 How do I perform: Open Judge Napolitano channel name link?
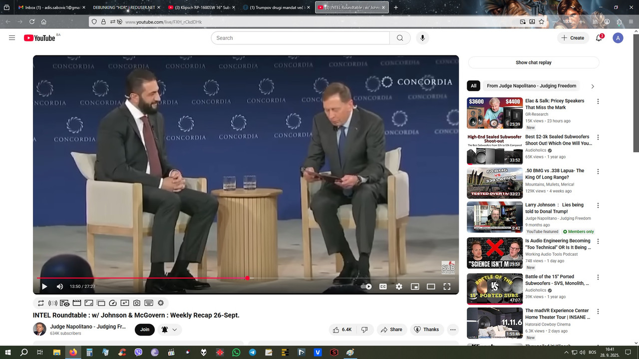[x=88, y=327]
